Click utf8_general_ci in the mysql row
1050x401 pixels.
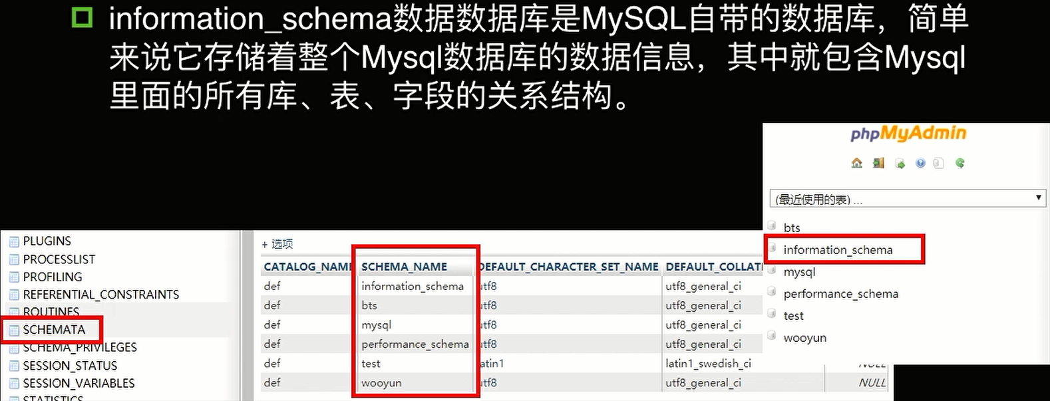coord(703,325)
